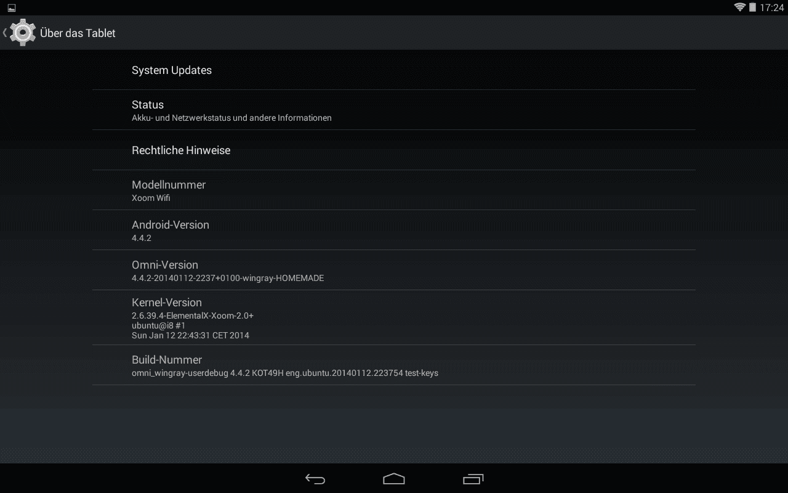Tap the Android-Version entry
Image resolution: width=788 pixels, height=493 pixels.
pyautogui.click(x=394, y=230)
